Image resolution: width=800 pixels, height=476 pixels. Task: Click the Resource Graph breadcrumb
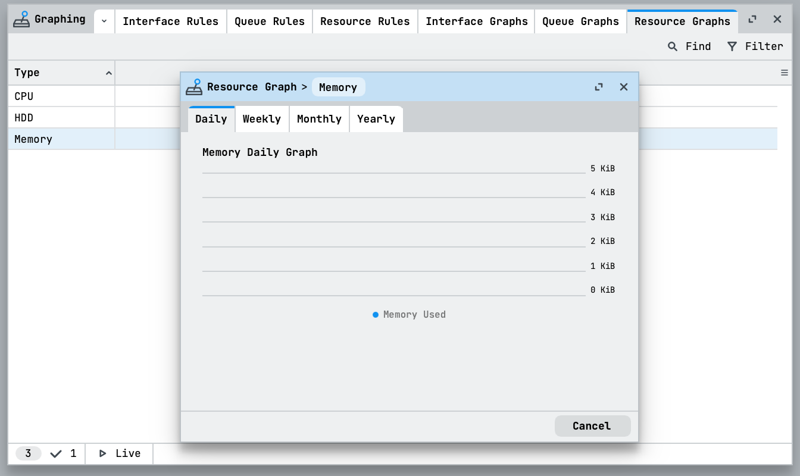pyautogui.click(x=252, y=87)
